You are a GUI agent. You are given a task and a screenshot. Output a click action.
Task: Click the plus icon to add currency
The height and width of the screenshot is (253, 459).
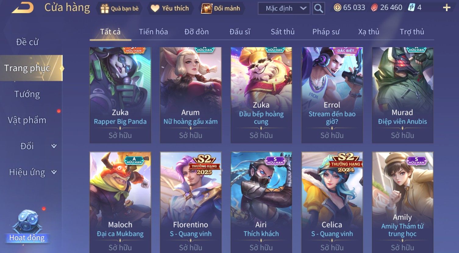tap(447, 8)
